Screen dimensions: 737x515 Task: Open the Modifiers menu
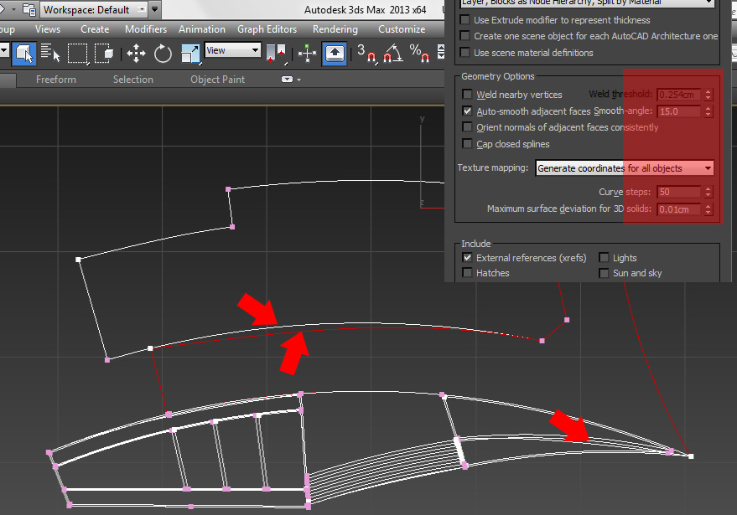click(x=146, y=29)
